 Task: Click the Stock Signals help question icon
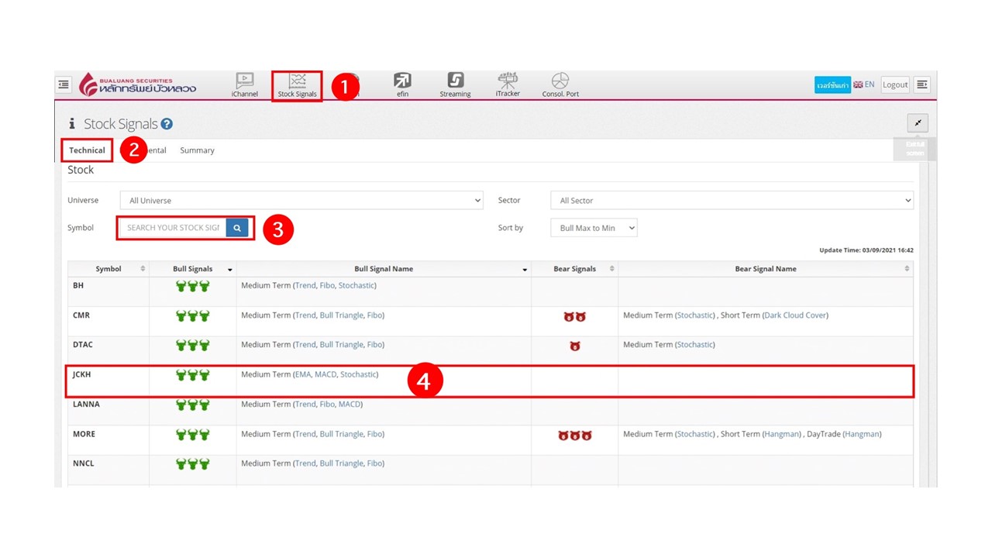[x=167, y=124]
